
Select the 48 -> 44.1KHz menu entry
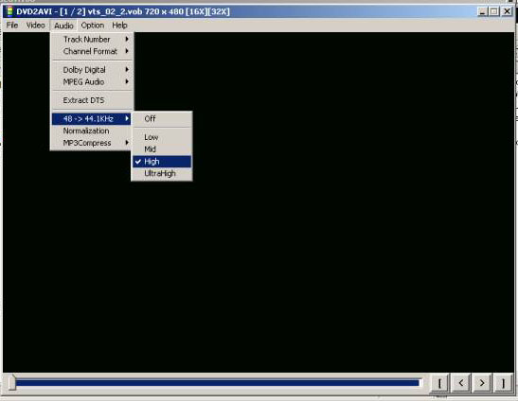point(92,118)
